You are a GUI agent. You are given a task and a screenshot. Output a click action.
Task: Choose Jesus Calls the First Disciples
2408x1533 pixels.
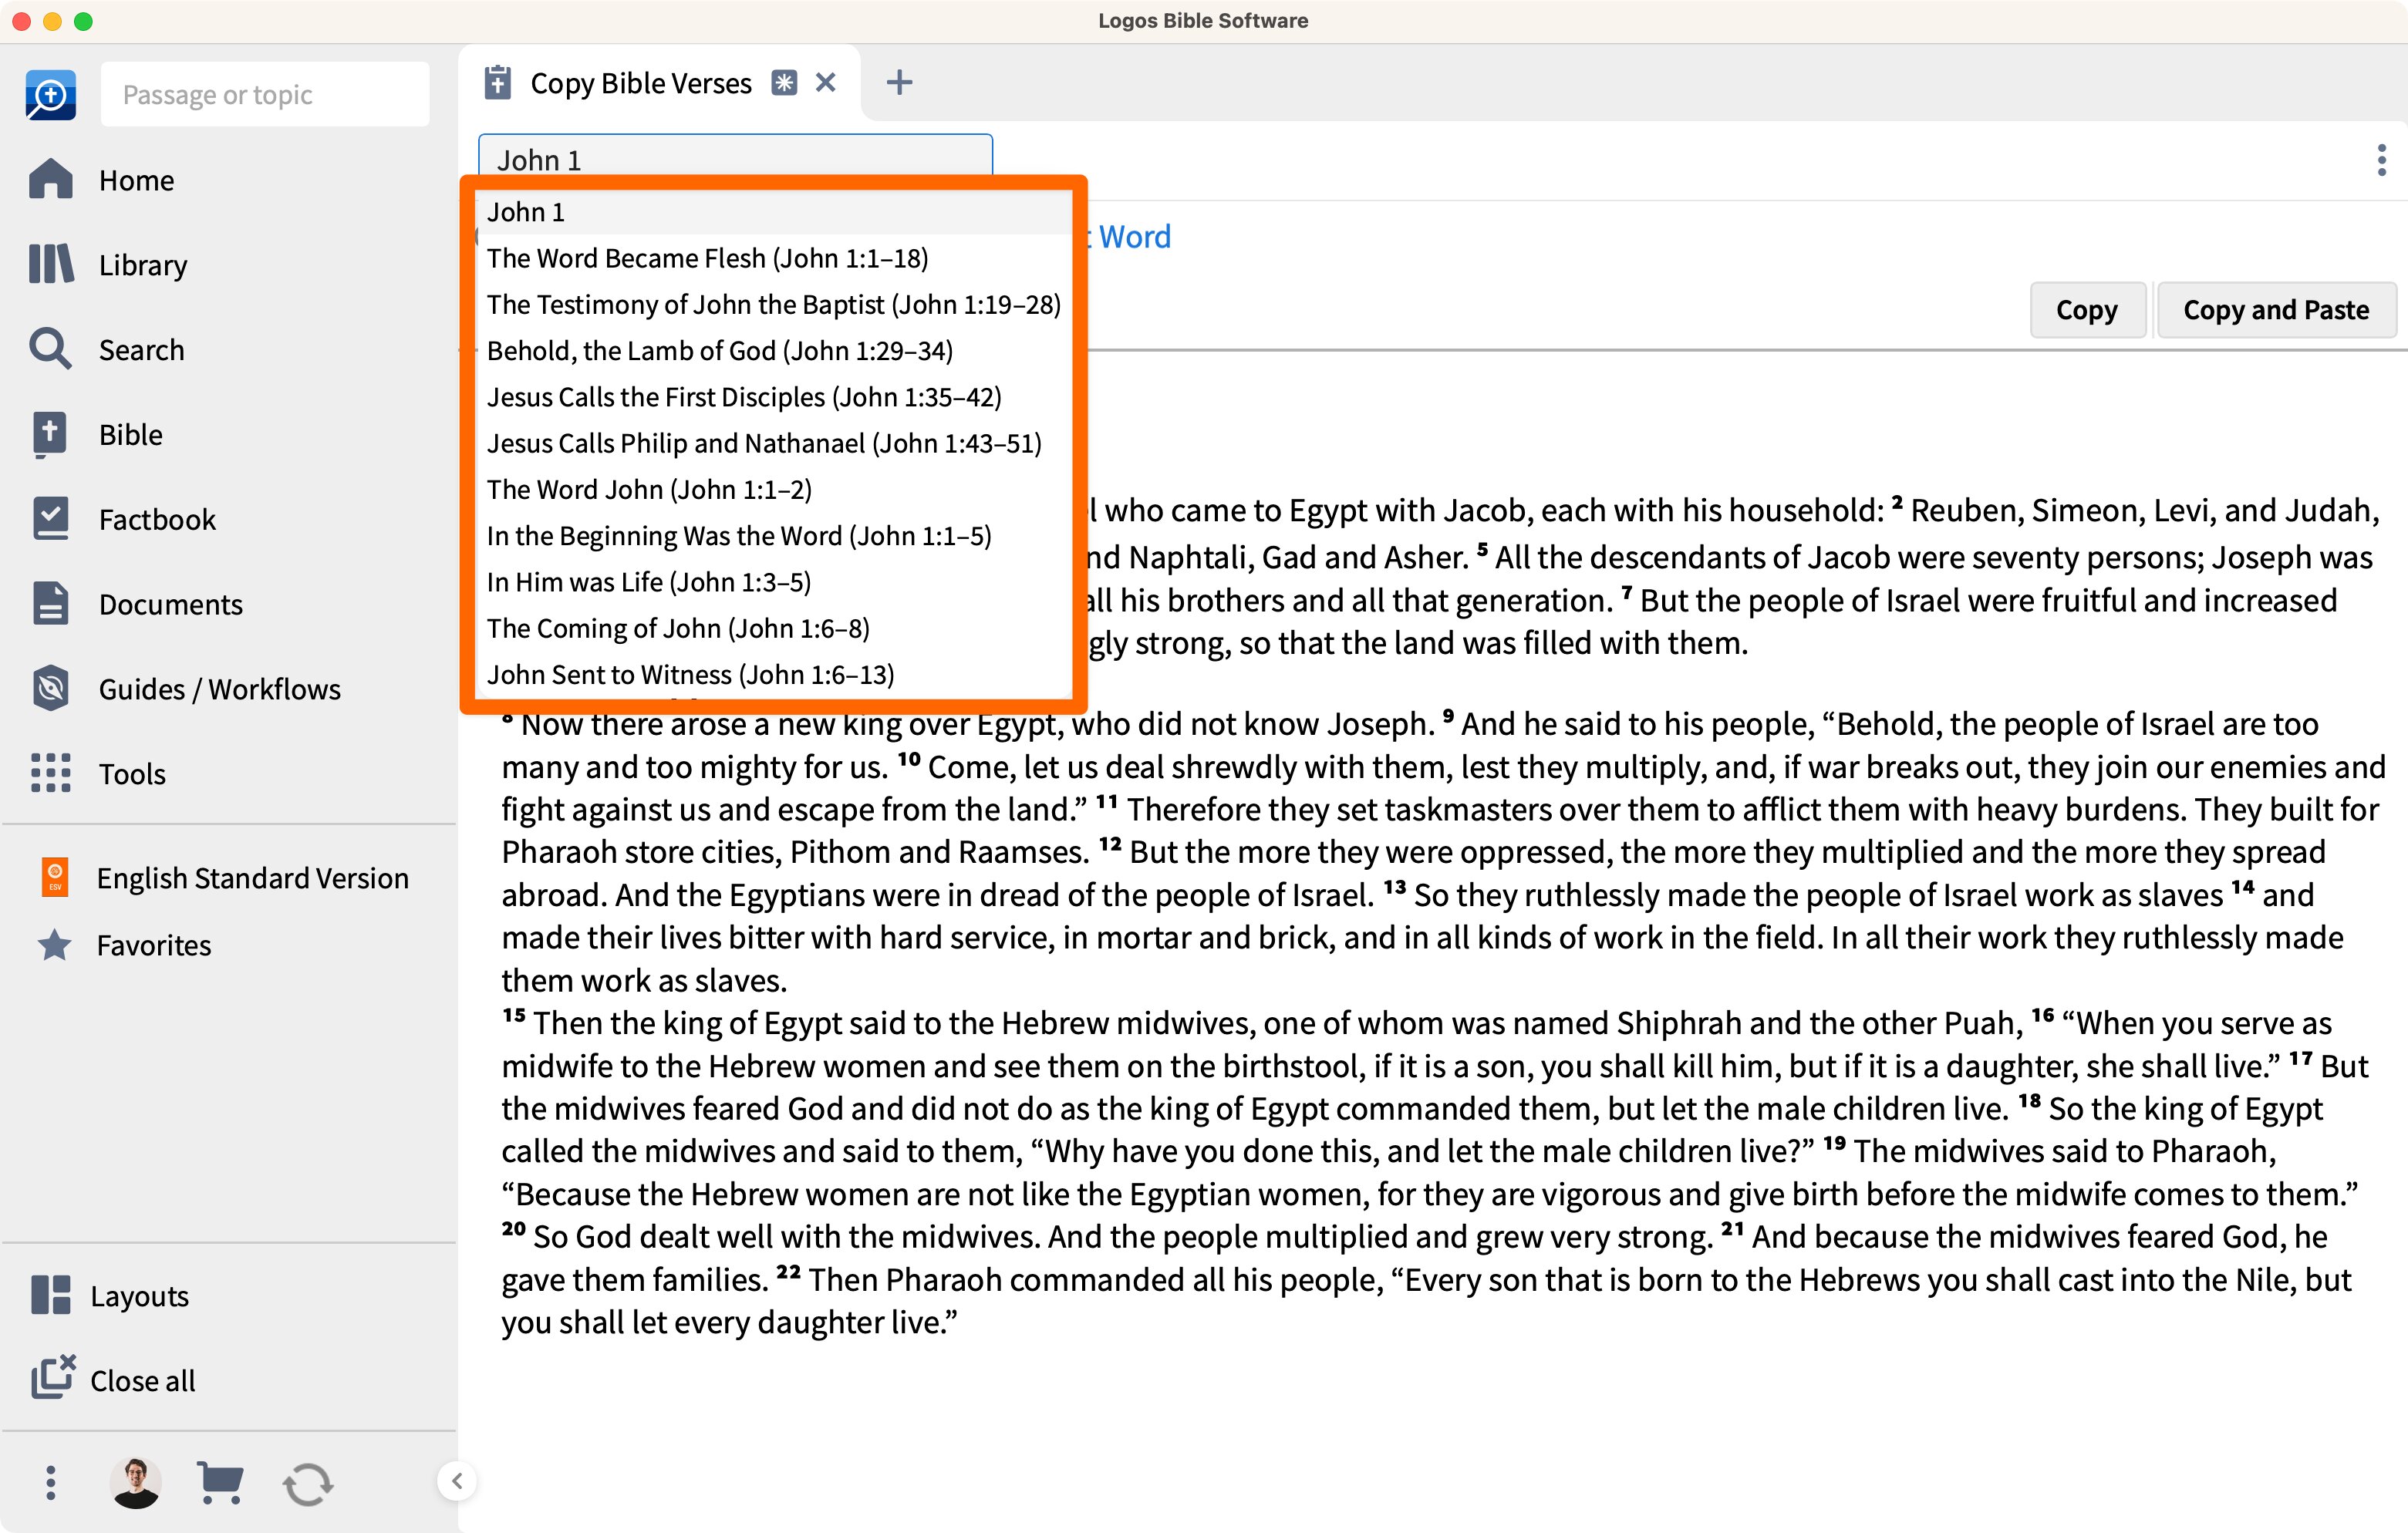pyautogui.click(x=773, y=397)
